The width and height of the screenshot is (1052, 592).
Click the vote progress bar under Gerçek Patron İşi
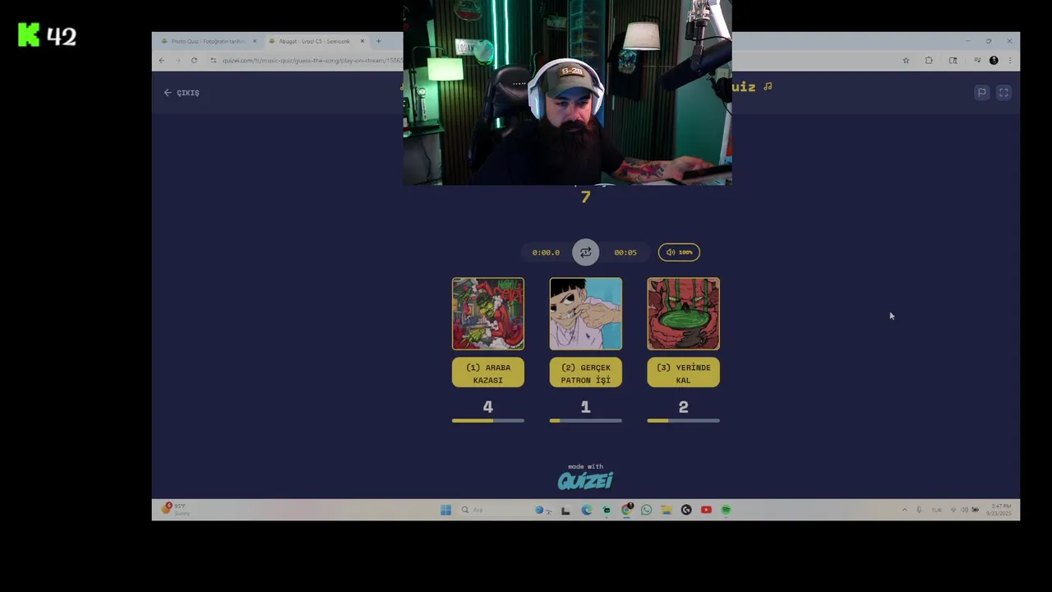(x=585, y=421)
